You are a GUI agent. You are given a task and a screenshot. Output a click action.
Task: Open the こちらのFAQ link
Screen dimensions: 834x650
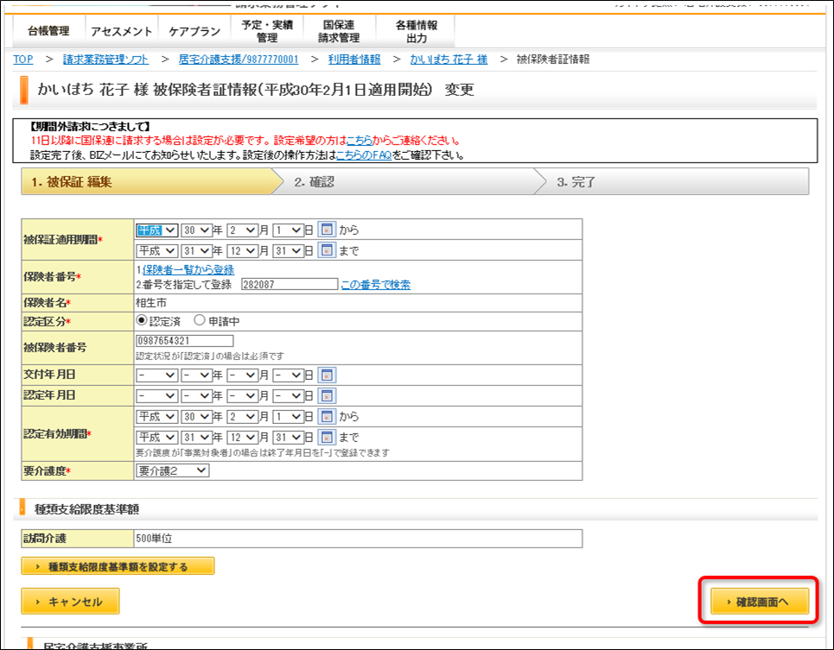(x=364, y=155)
